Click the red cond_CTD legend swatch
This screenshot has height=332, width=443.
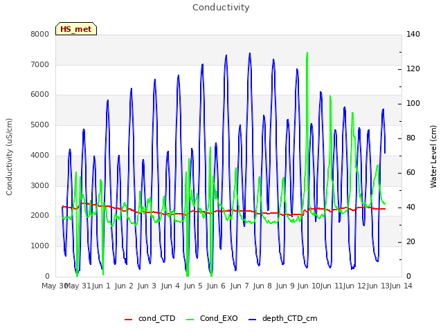click(128, 320)
